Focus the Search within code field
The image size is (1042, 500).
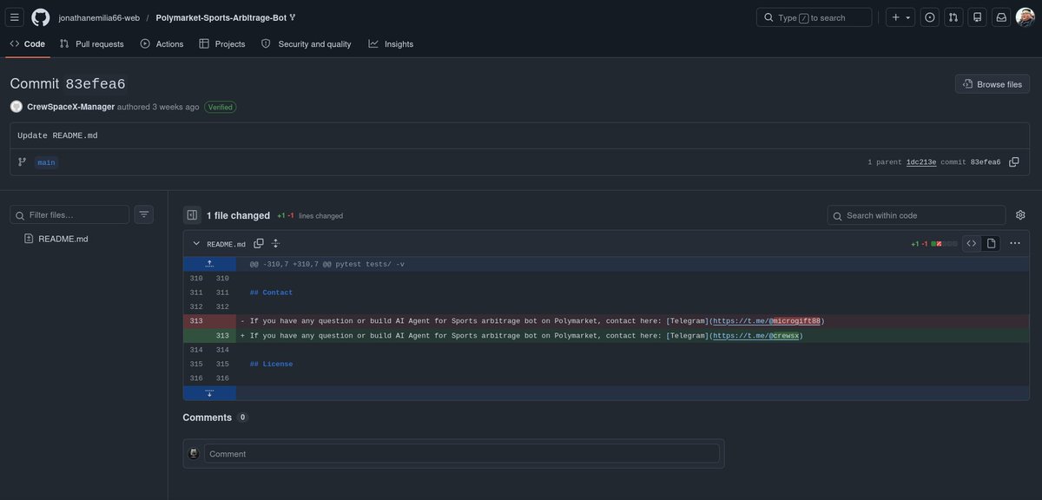coord(916,215)
